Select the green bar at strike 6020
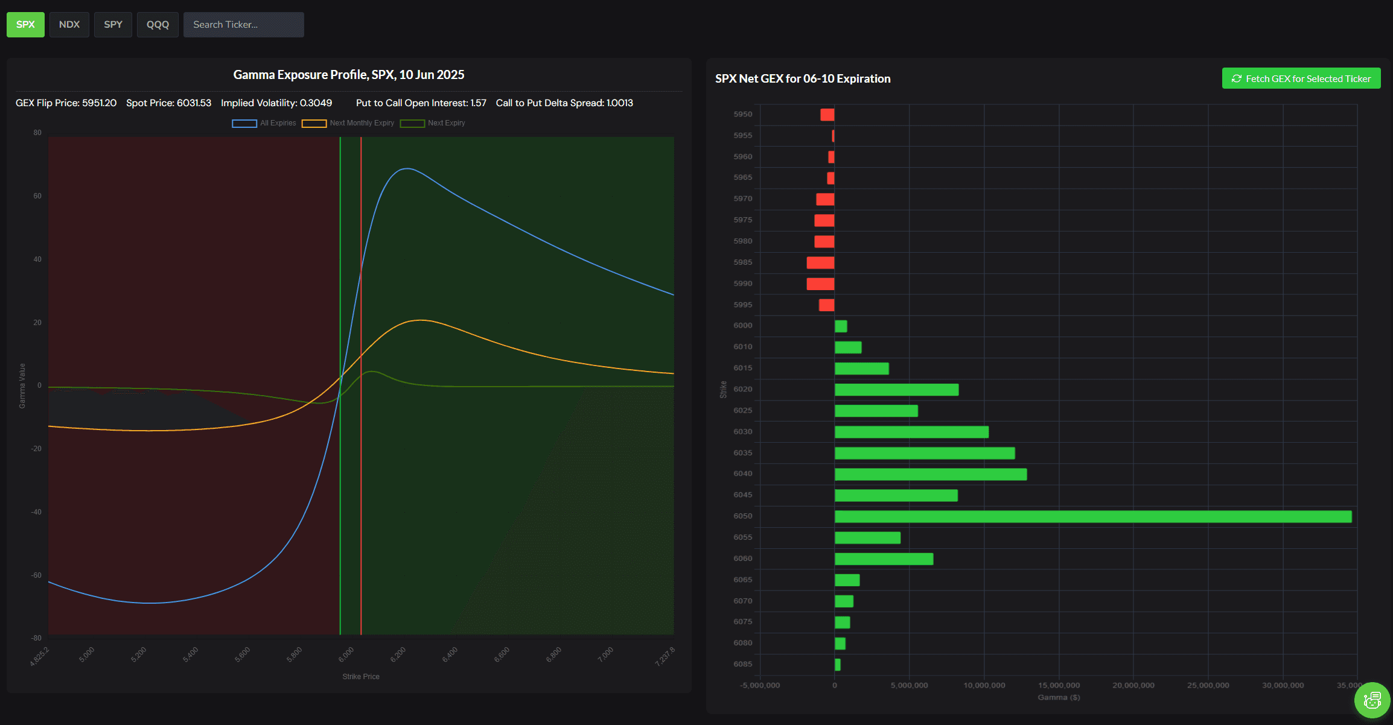The image size is (1393, 725). (896, 390)
